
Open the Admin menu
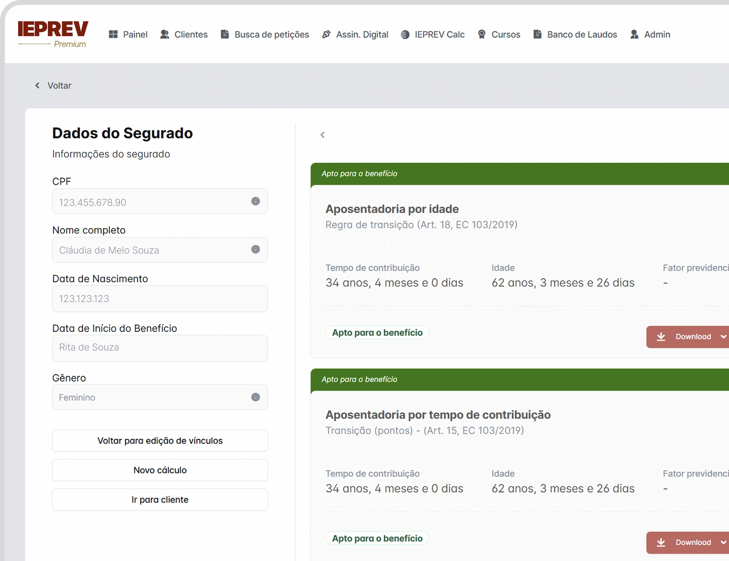(650, 34)
